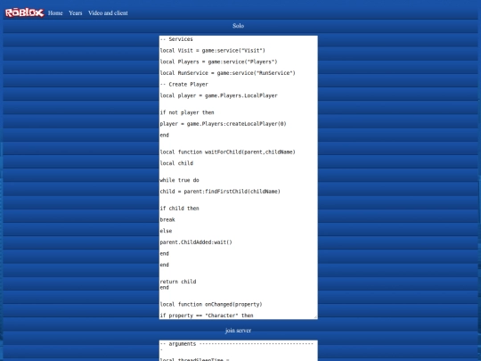Click the Solo heading
481x361 pixels.
click(x=239, y=26)
